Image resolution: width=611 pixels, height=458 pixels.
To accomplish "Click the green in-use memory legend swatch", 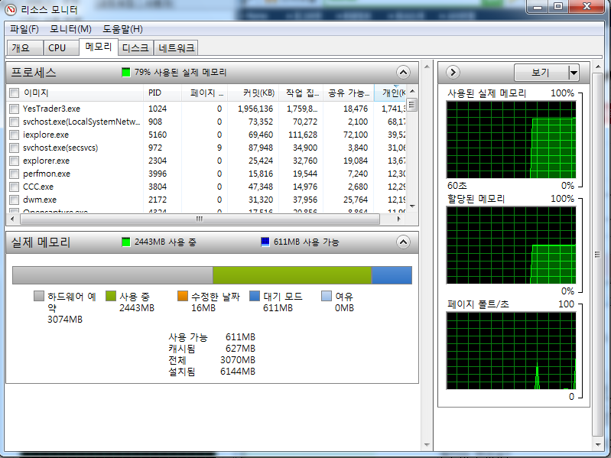I will (111, 296).
